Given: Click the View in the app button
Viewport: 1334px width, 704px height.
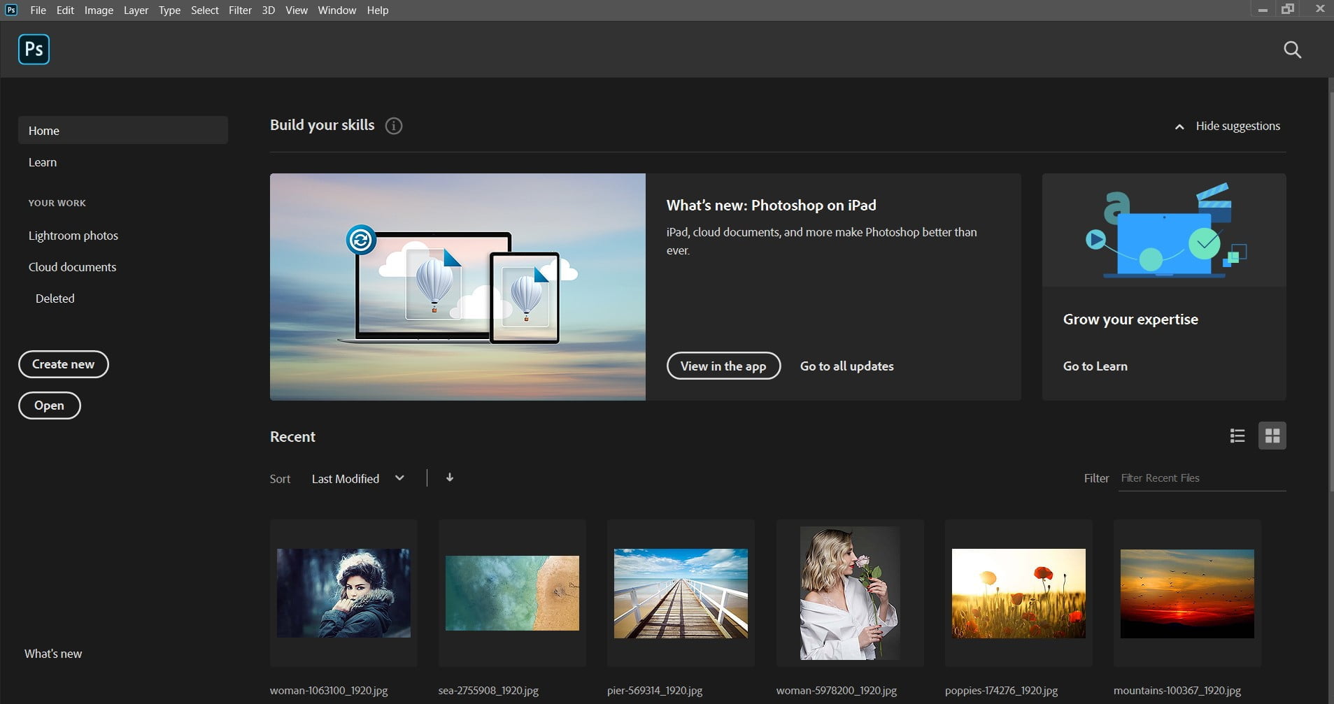Looking at the screenshot, I should point(723,366).
